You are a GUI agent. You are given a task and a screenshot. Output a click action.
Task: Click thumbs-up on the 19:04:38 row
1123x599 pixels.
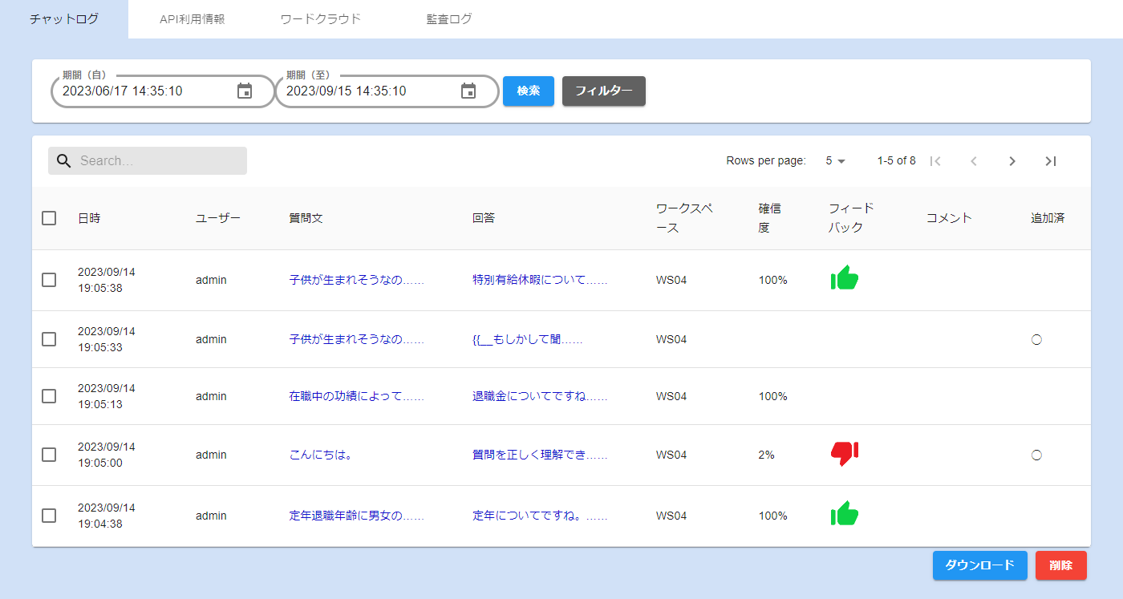click(x=844, y=514)
